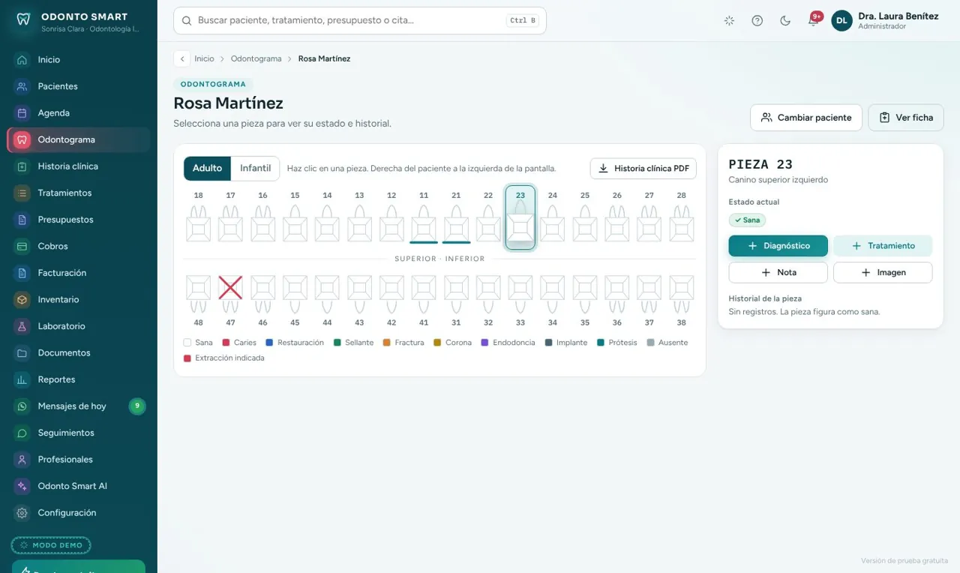Select the Odontograma sidebar menu item
The width and height of the screenshot is (960, 573).
79,139
